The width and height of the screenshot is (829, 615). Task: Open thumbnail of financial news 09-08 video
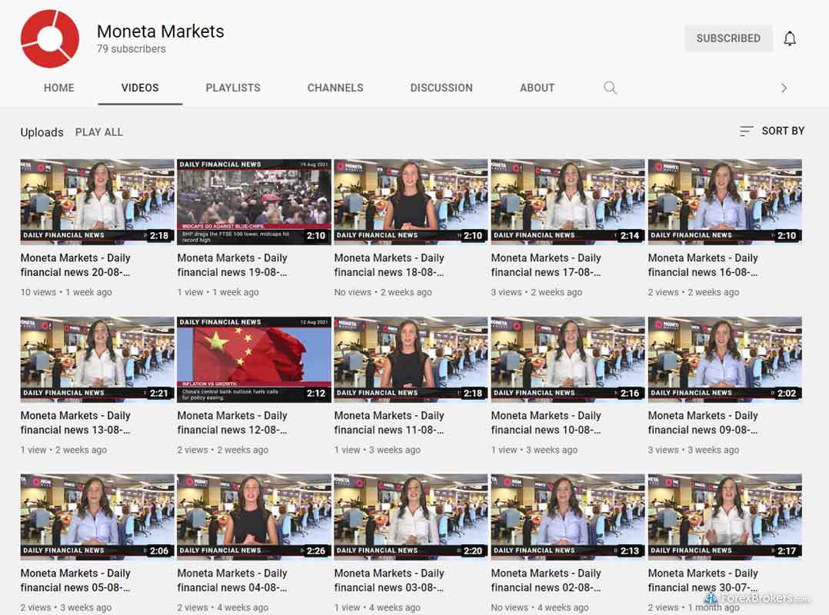point(725,359)
